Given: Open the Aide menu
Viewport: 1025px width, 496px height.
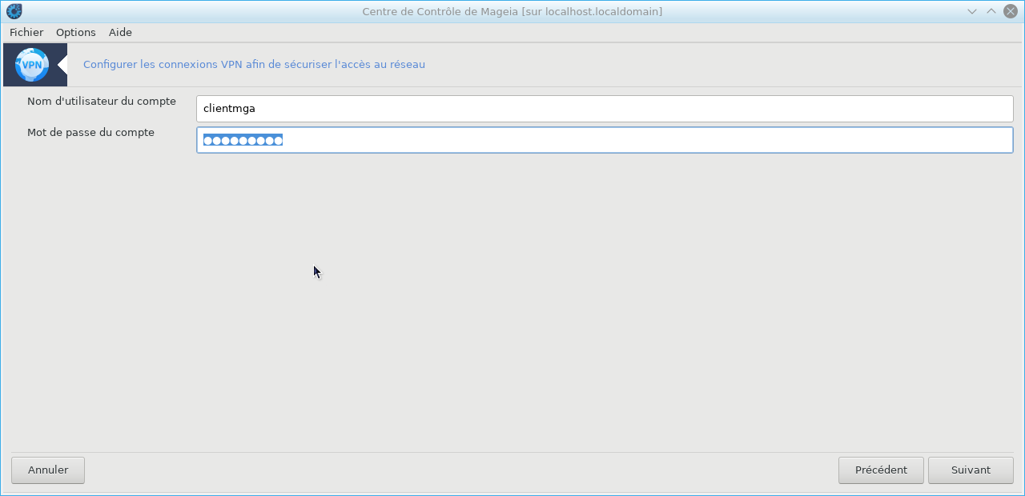Looking at the screenshot, I should click(120, 32).
